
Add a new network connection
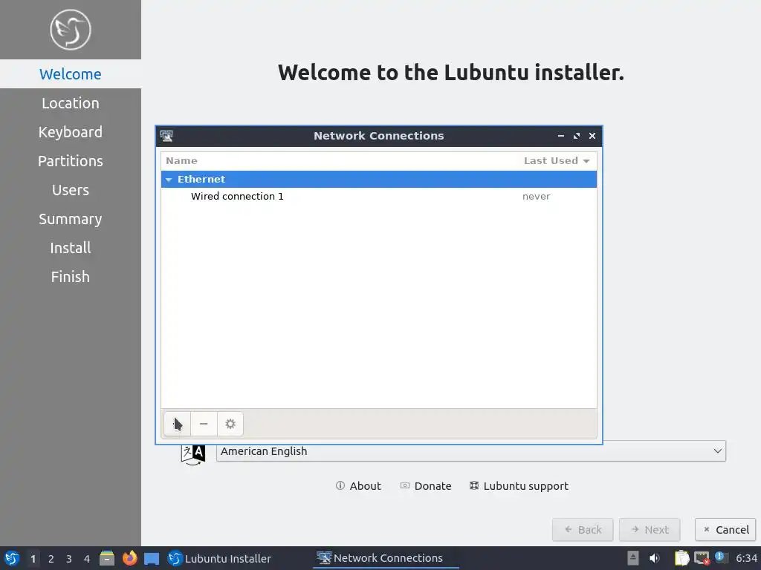[177, 424]
